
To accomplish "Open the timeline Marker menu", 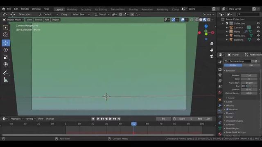I will [50, 119].
